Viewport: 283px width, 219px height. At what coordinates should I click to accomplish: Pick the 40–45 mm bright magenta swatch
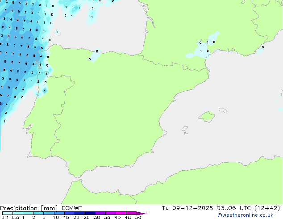click(121, 213)
